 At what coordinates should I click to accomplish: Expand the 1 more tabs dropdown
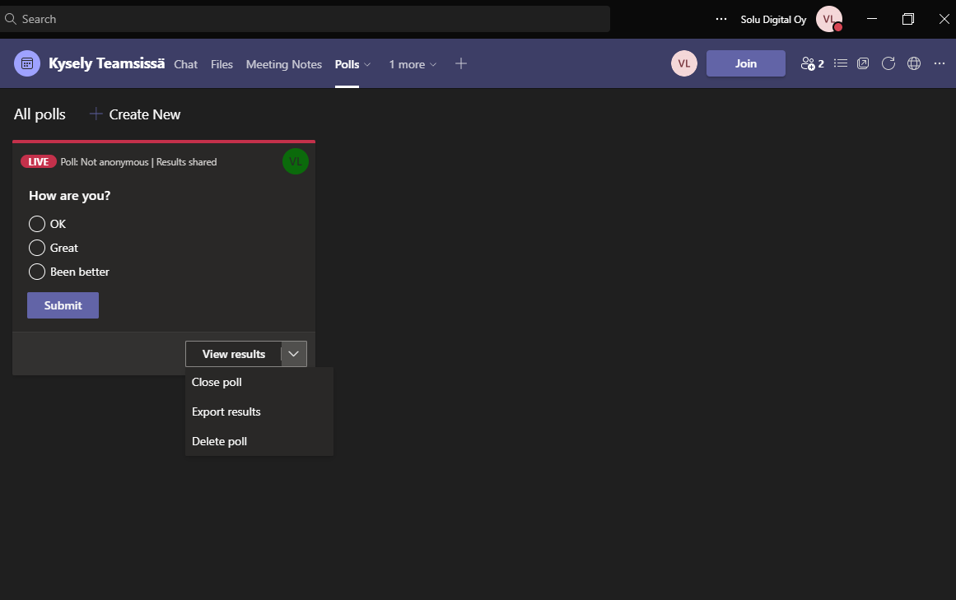(413, 64)
